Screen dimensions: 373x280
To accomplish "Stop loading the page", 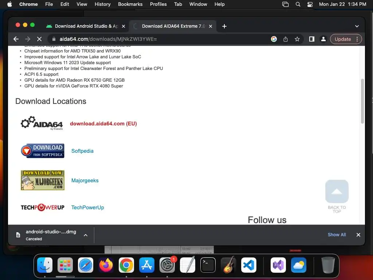I will [39, 39].
